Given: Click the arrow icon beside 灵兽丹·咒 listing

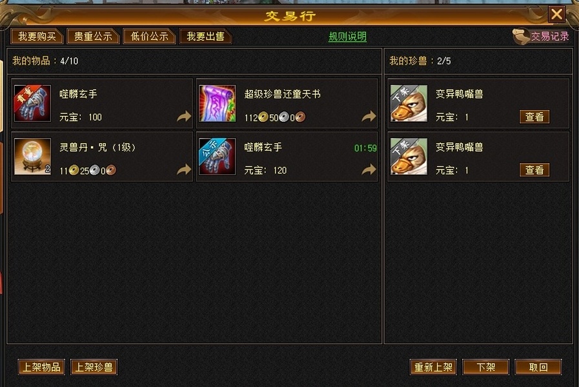Looking at the screenshot, I should (184, 170).
